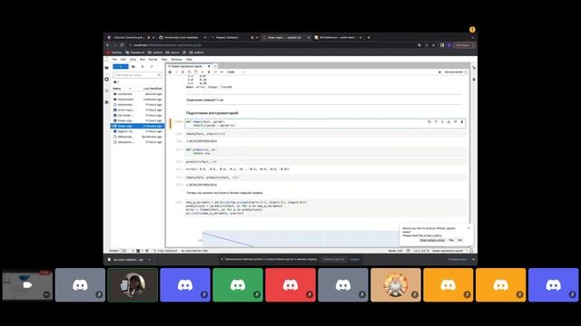Viewport: 581px width, 326px height.
Task: Run the selected cell with play icon
Action: pos(202,72)
